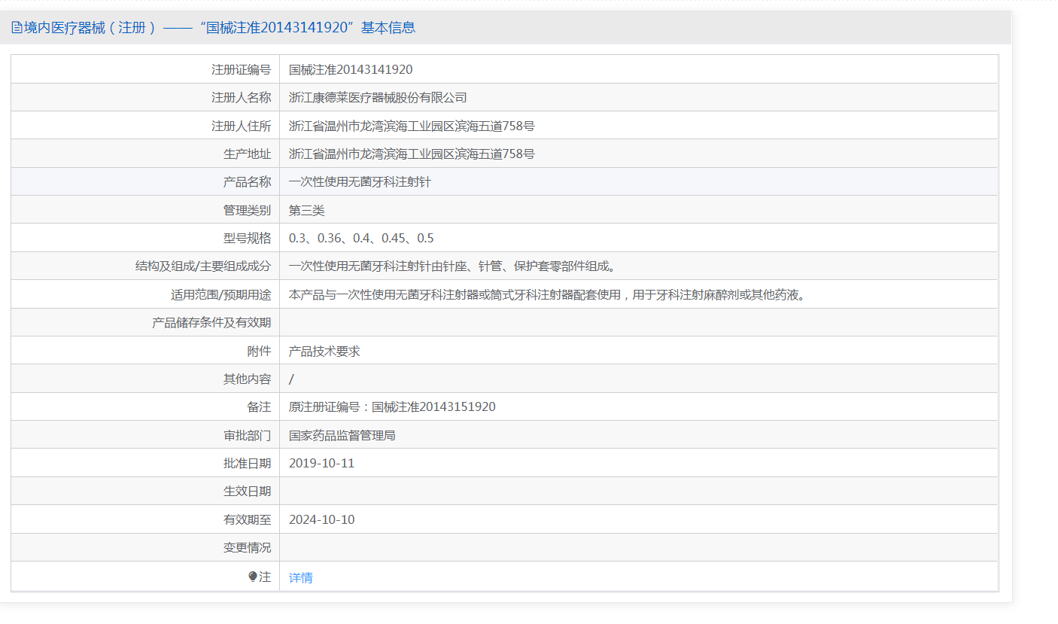Click the address value in 生产地址 row

(412, 154)
